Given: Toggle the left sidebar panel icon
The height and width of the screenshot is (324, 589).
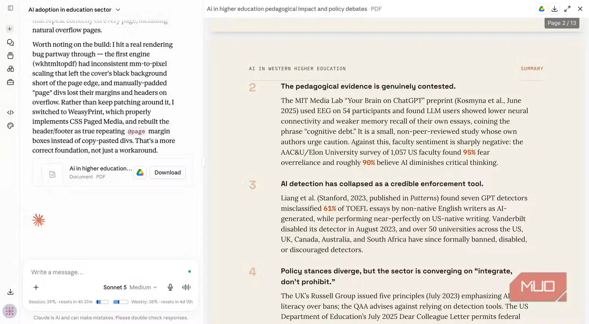Looking at the screenshot, I should click(10, 8).
